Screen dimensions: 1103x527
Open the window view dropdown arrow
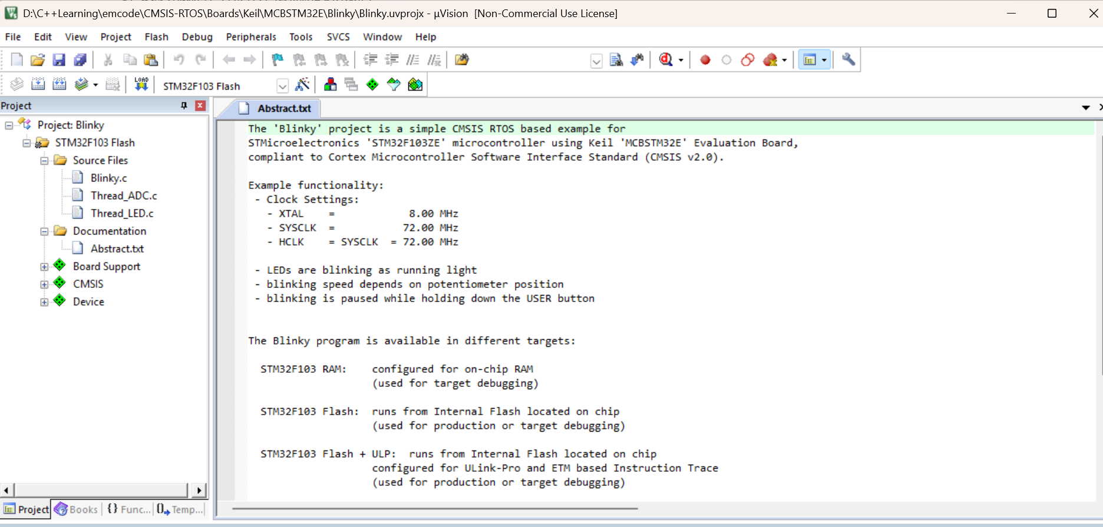824,60
